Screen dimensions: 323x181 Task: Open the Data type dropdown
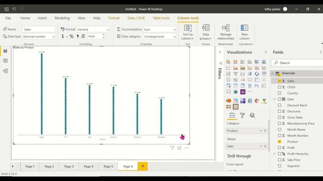[x=39, y=37]
